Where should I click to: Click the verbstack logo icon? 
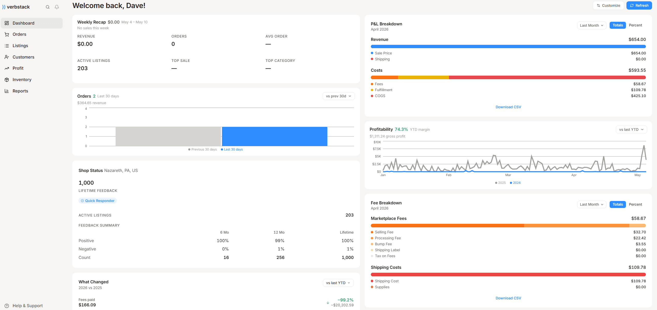pyautogui.click(x=4, y=7)
